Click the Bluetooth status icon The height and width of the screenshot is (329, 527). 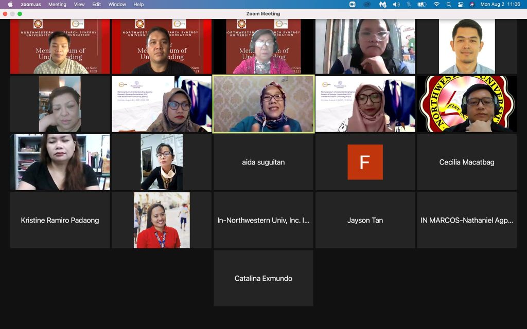point(409,4)
